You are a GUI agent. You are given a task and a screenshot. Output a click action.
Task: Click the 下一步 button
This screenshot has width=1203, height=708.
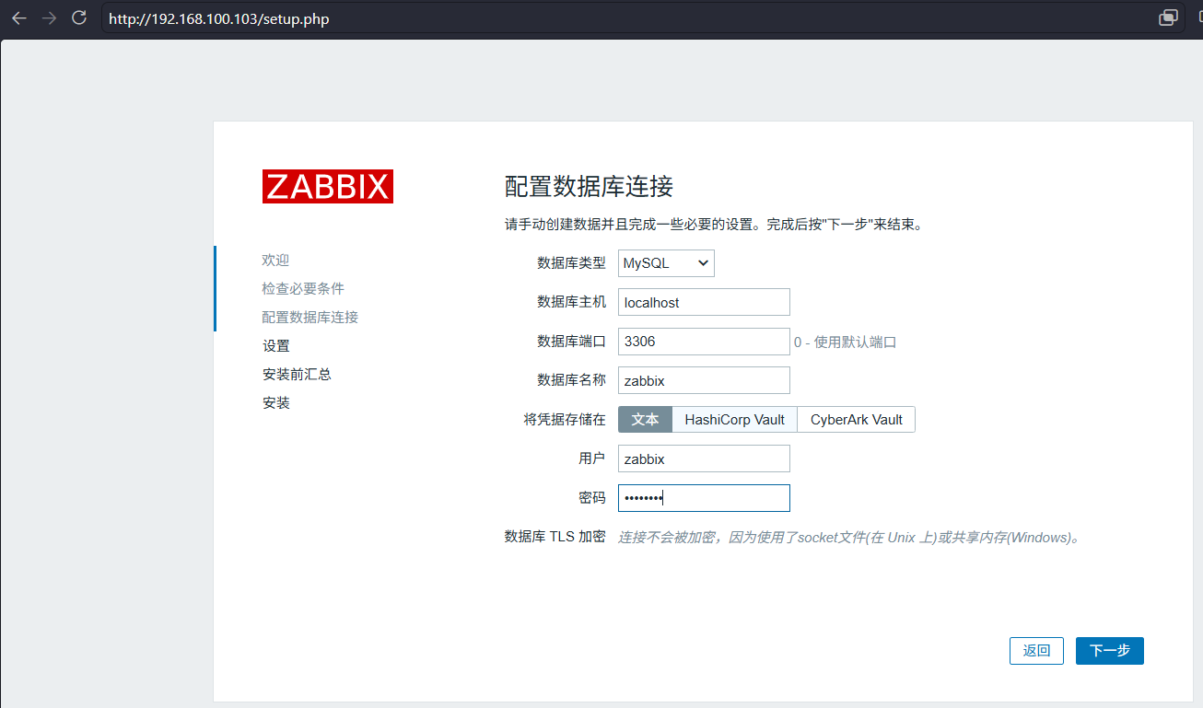coord(1109,651)
